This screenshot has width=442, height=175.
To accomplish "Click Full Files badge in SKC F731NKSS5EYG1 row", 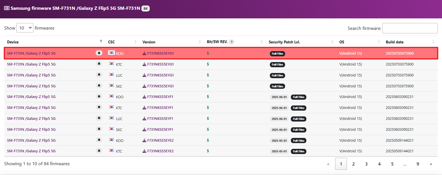I will 277,86.
